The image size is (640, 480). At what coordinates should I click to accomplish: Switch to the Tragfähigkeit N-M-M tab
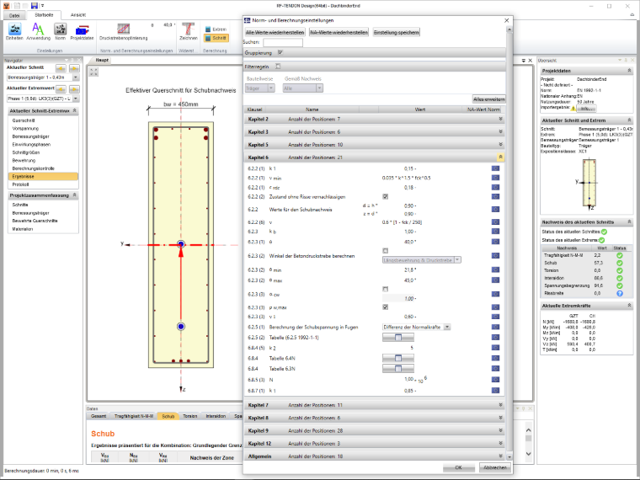(x=133, y=416)
